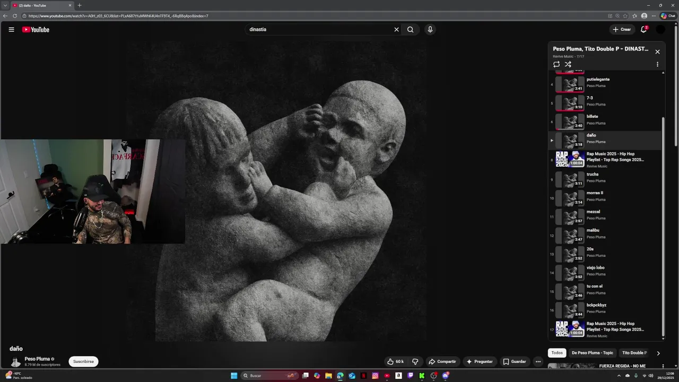Open the playlist three-dot options menu
This screenshot has height=382, width=679.
(657, 64)
